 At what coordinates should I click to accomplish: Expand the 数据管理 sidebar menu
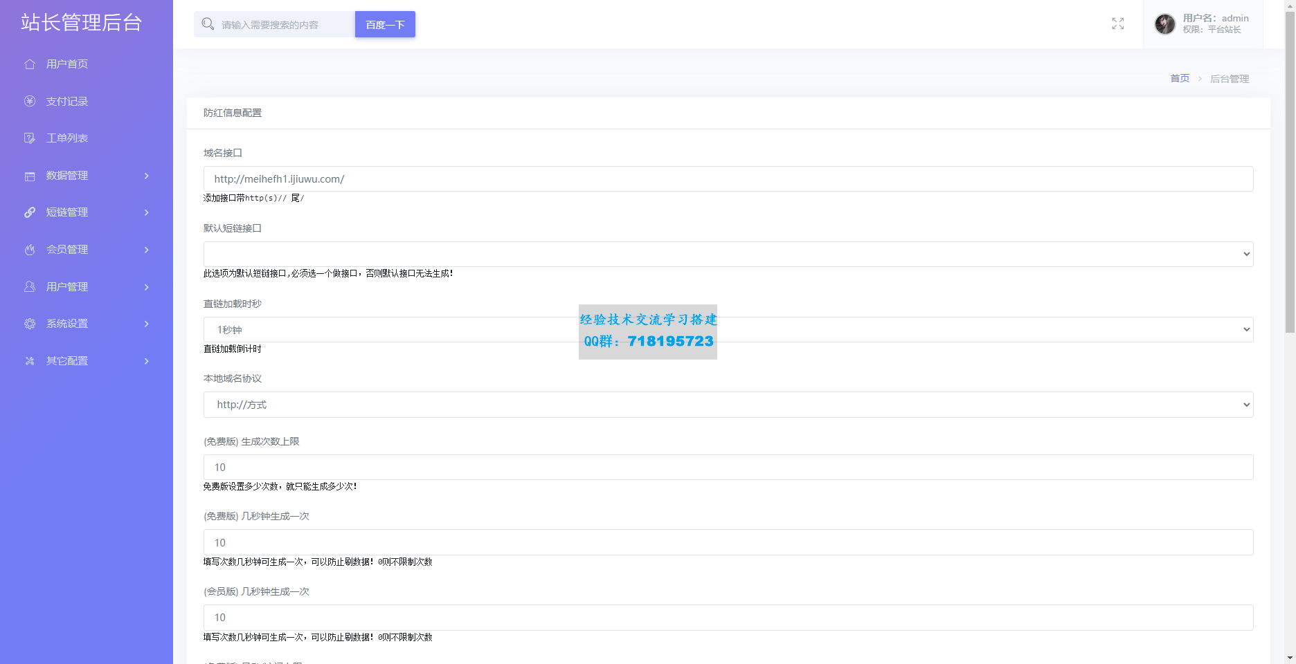point(87,176)
